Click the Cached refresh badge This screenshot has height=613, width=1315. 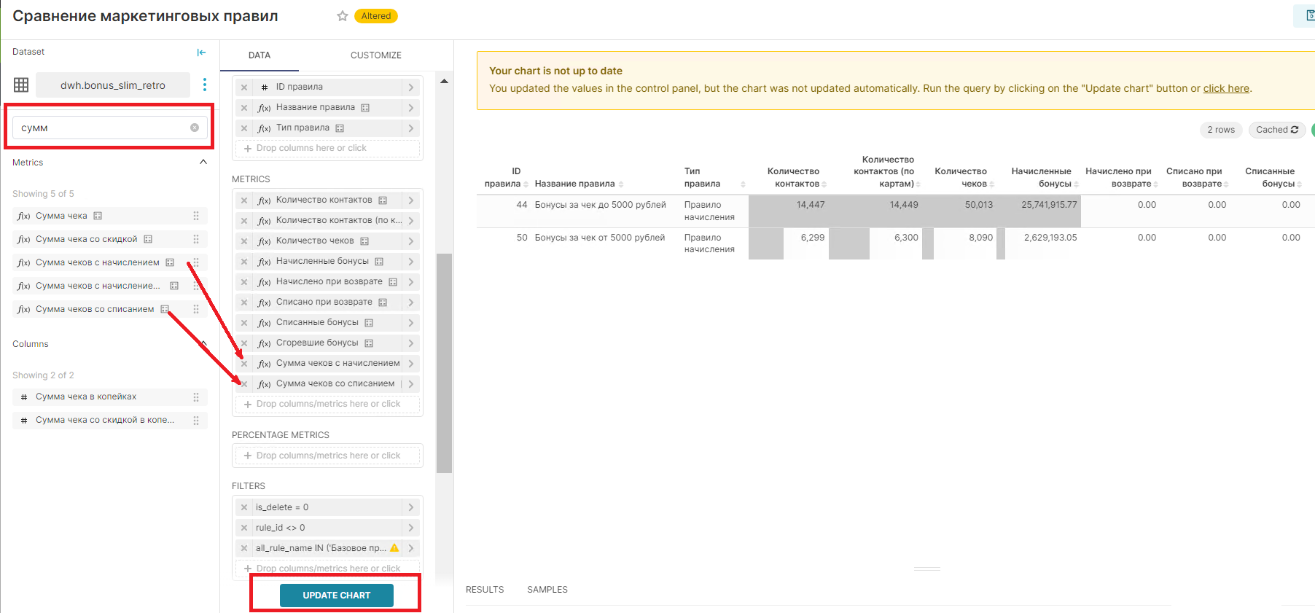click(1276, 130)
